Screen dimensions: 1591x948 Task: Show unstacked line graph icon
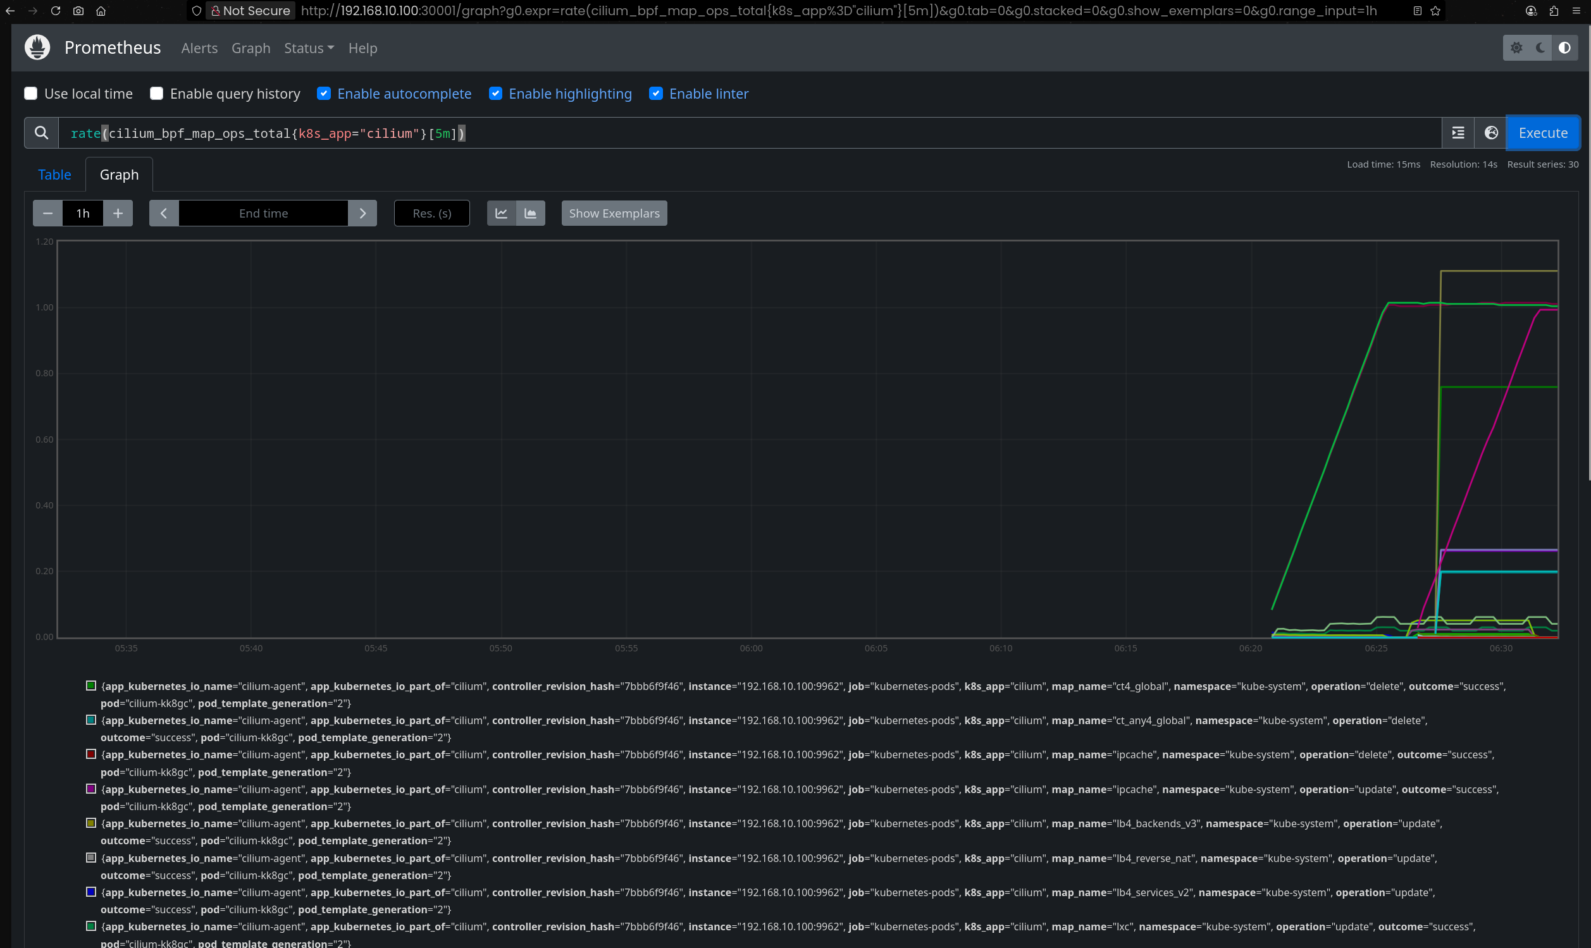pyautogui.click(x=502, y=213)
